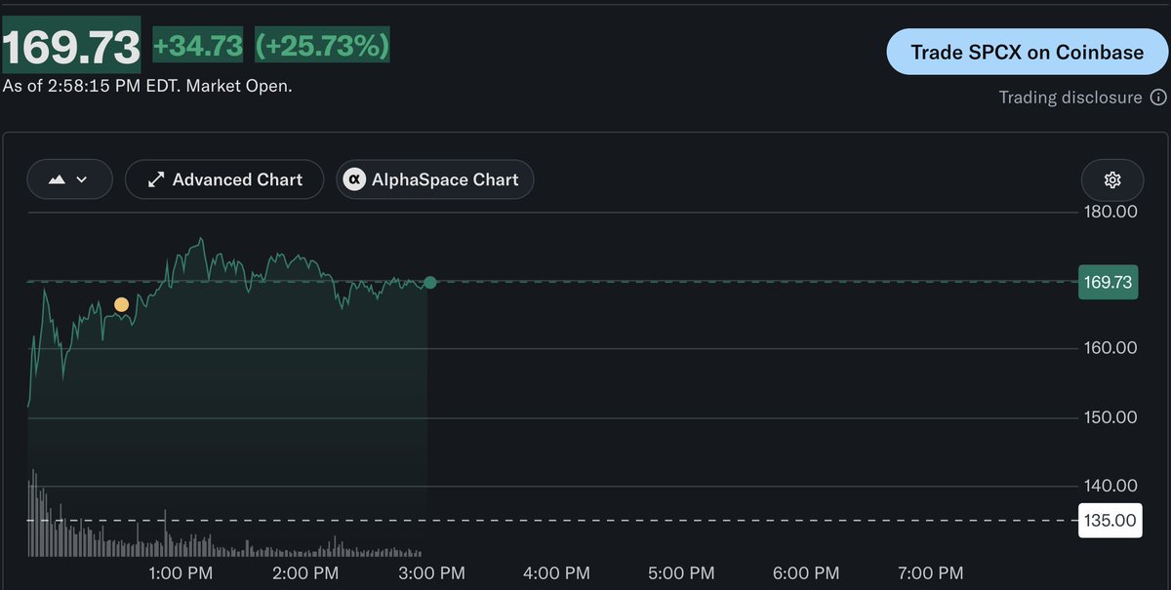The image size is (1171, 590).
Task: Click the 160.00 axis value
Action: (1110, 348)
